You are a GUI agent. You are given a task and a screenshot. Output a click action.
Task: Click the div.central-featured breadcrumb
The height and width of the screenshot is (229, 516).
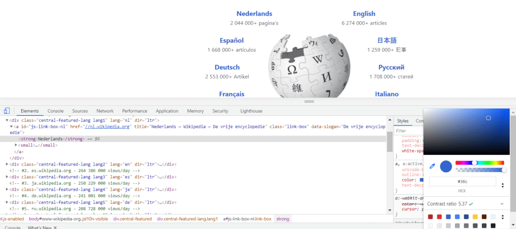(x=133, y=219)
